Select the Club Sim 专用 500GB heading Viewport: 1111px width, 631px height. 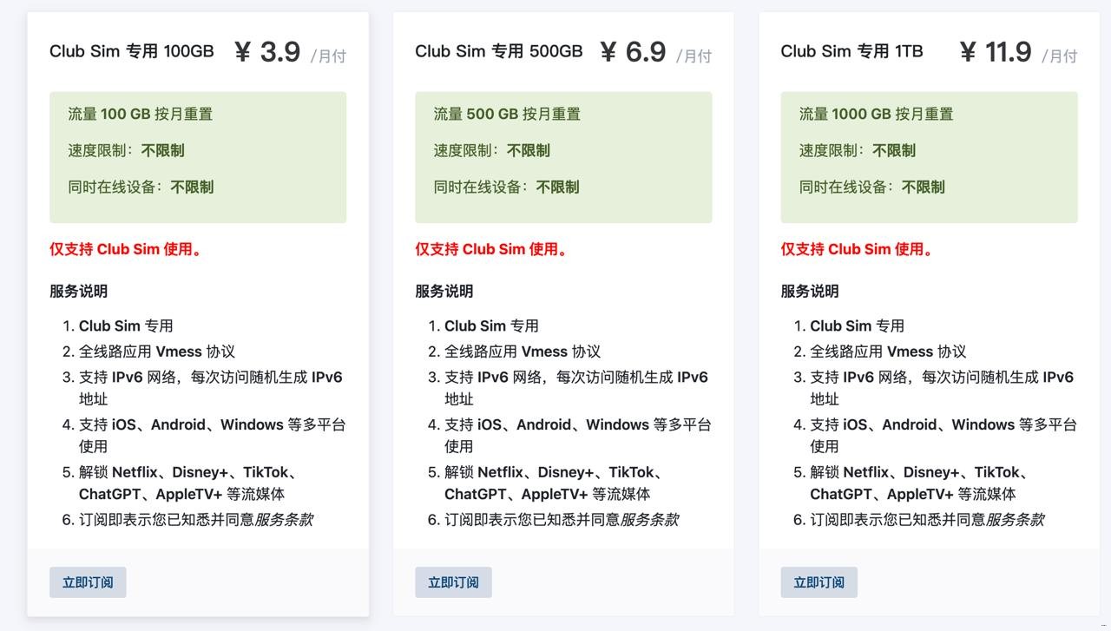498,51
